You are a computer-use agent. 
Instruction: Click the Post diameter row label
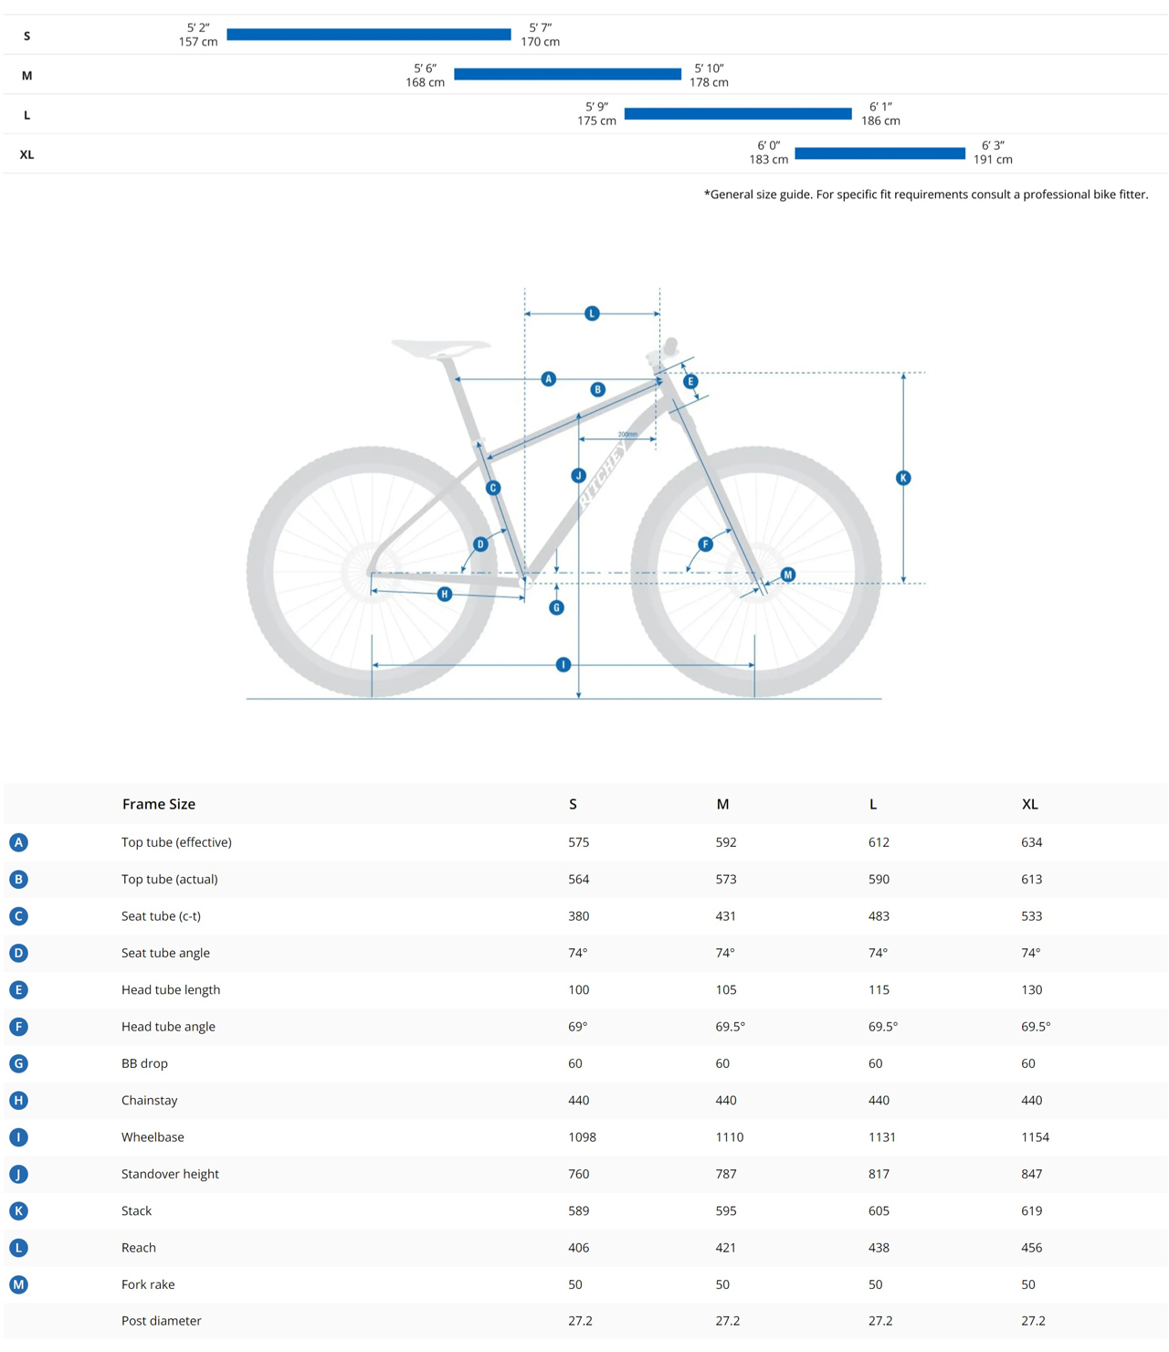tap(161, 1321)
